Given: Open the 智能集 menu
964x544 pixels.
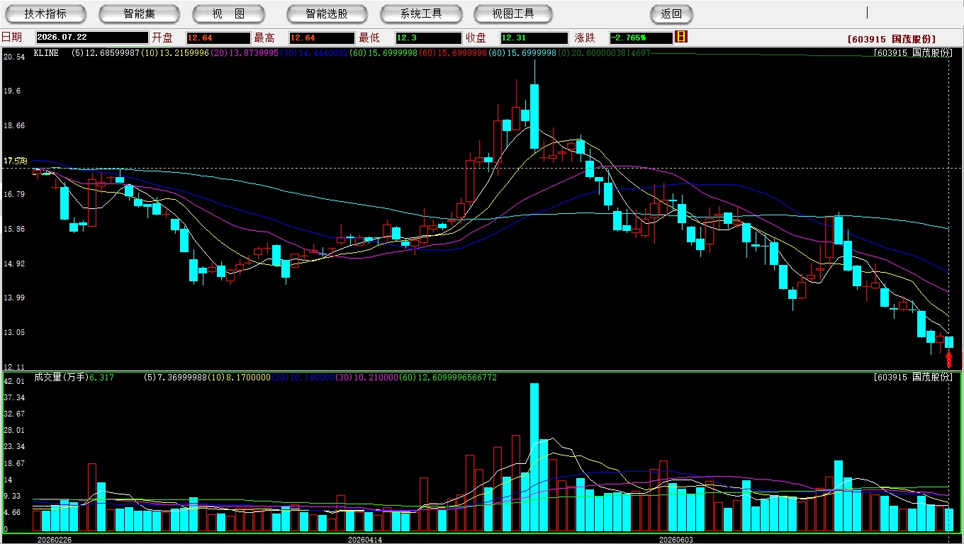Looking at the screenshot, I should (x=139, y=13).
